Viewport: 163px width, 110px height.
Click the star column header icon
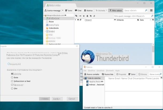pos(78,20)
